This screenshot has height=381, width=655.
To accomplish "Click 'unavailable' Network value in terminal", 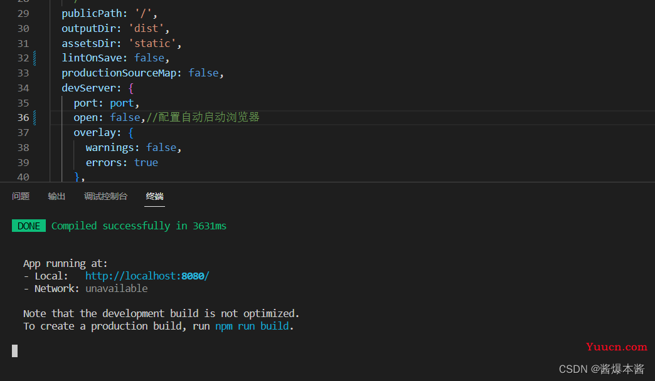I will pos(117,288).
